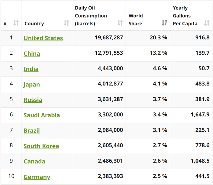Sort by rank number column icon
The image size is (213, 185).
tap(16, 23)
